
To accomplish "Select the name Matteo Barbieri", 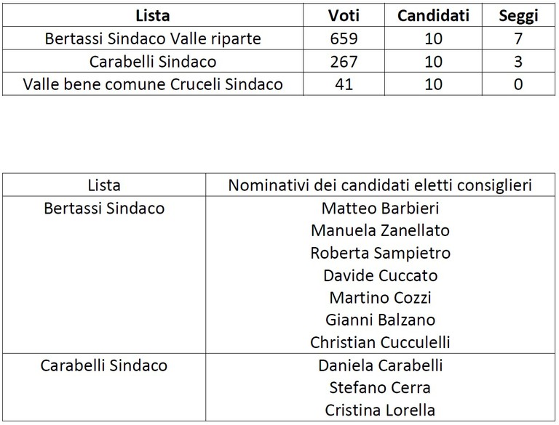I will 380,209.
